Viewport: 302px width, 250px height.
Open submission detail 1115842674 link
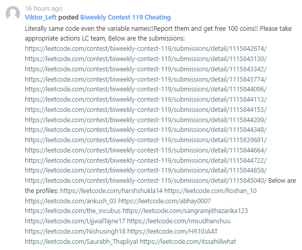point(146,49)
